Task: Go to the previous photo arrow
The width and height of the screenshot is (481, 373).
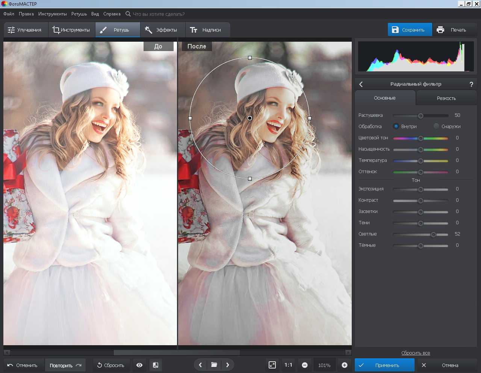Action: (x=200, y=365)
